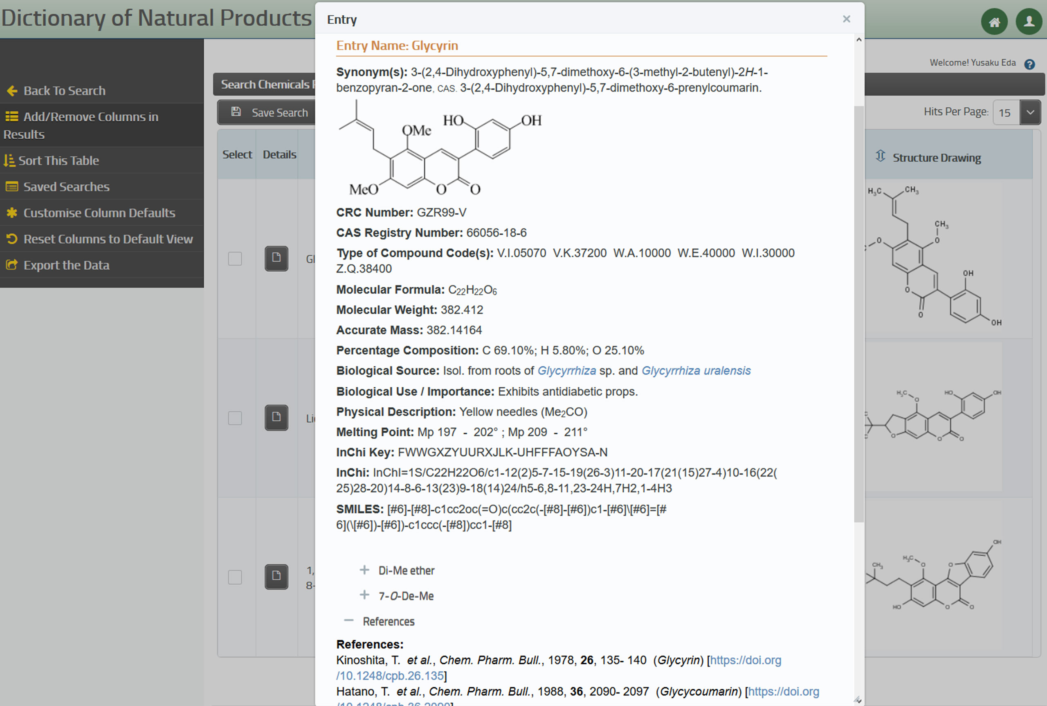Viewport: 1047px width, 706px height.
Task: Click the Details column header
Action: pyautogui.click(x=279, y=155)
